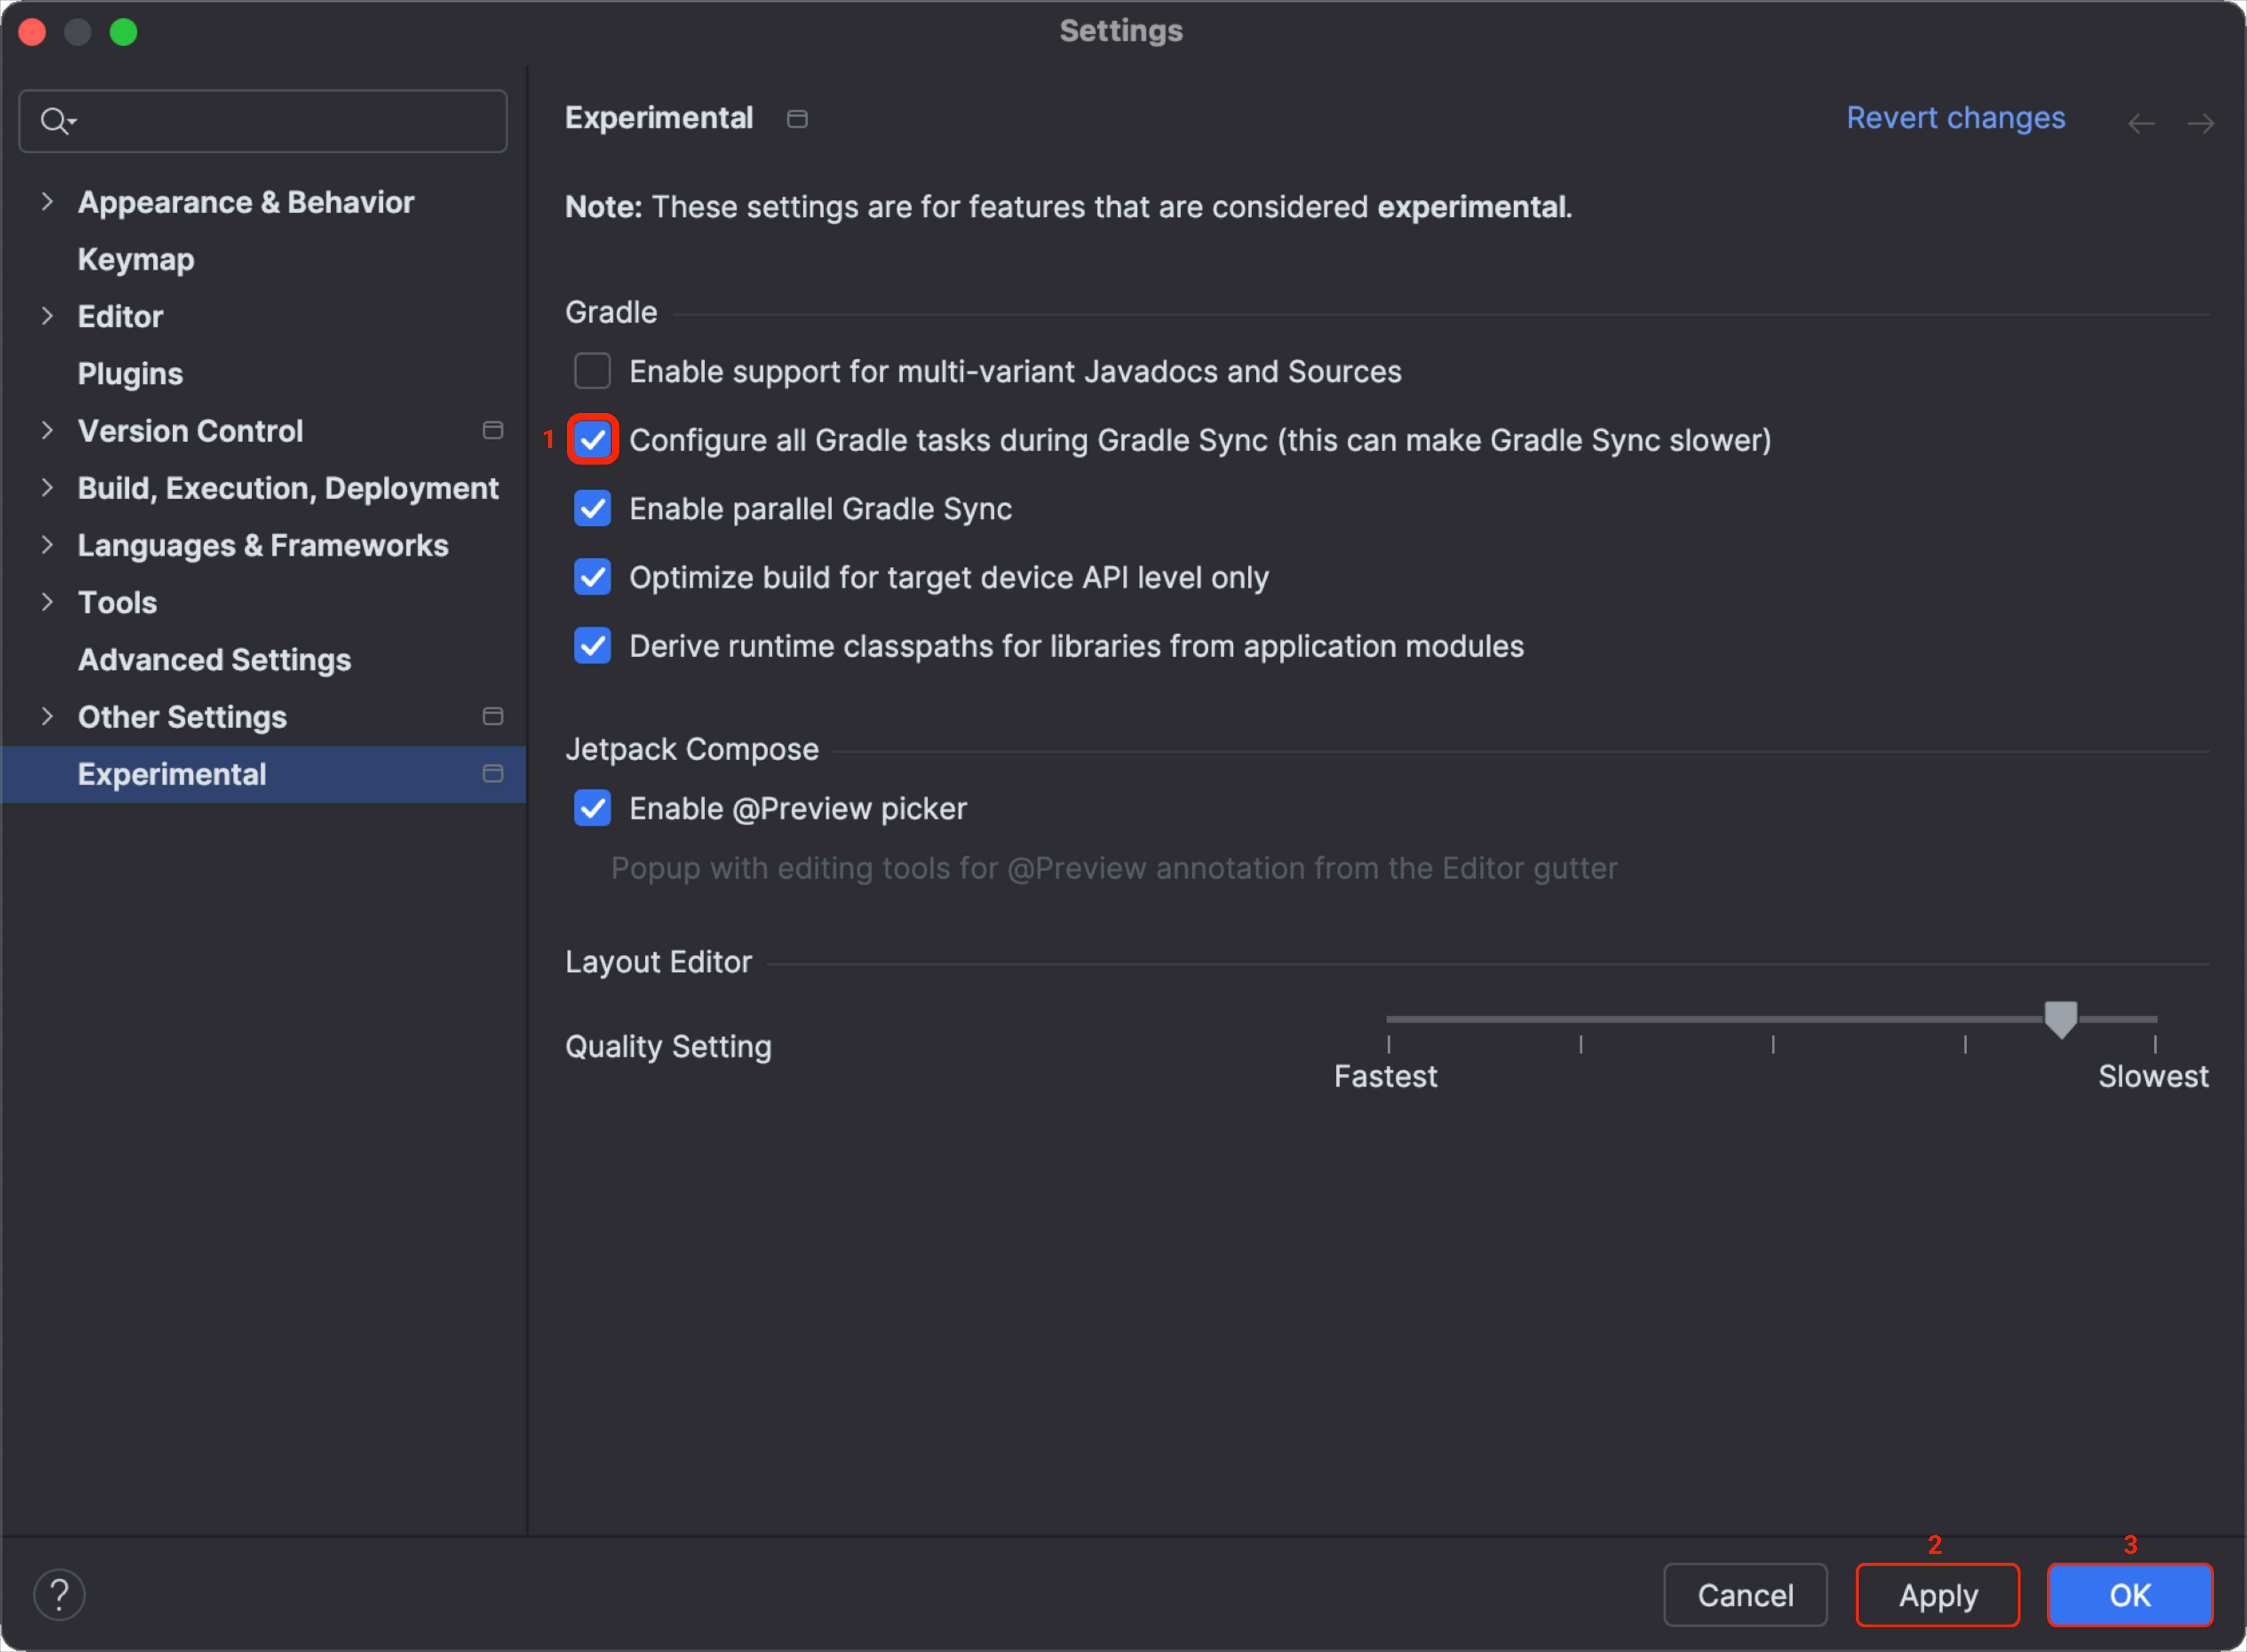Expand Appearance & Behavior section
The width and height of the screenshot is (2247, 1652).
pyautogui.click(x=47, y=202)
